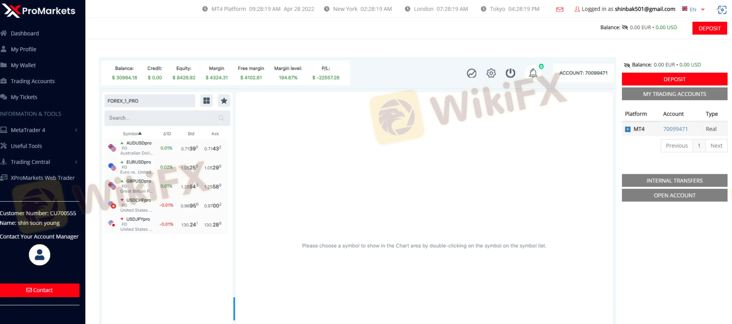The height and width of the screenshot is (324, 732).
Task: Open the language EN dropdown
Action: pos(693,9)
